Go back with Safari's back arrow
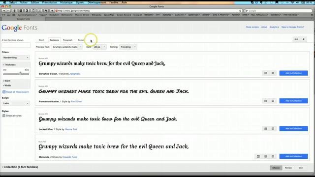Viewport: 315px width, 177px height. [3, 11]
